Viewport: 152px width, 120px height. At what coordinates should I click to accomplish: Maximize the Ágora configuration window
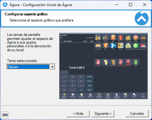[x=131, y=5]
